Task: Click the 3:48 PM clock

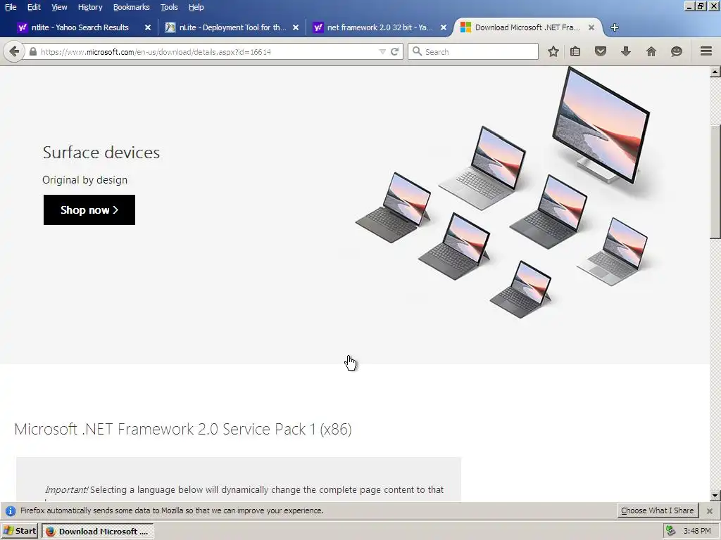Action: (x=696, y=531)
